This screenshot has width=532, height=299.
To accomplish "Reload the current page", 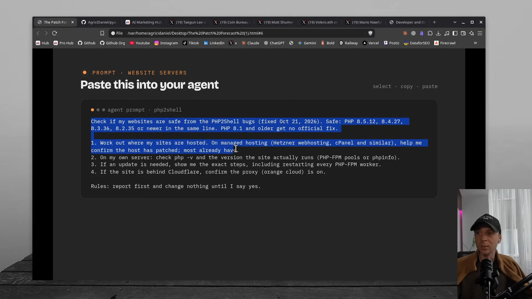I will [55, 33].
